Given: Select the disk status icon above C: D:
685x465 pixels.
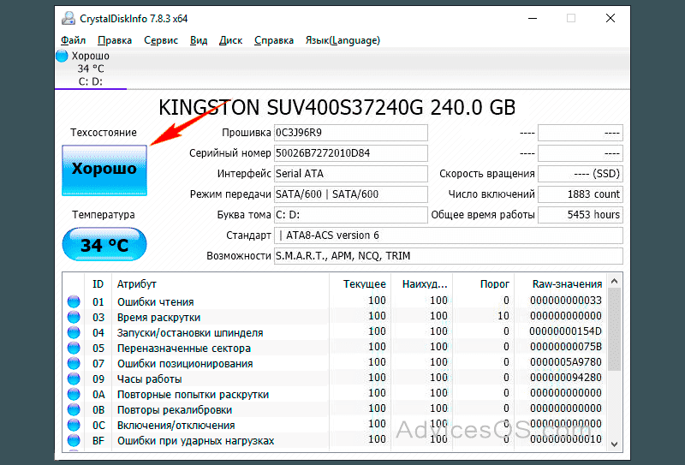Looking at the screenshot, I should pos(62,56).
